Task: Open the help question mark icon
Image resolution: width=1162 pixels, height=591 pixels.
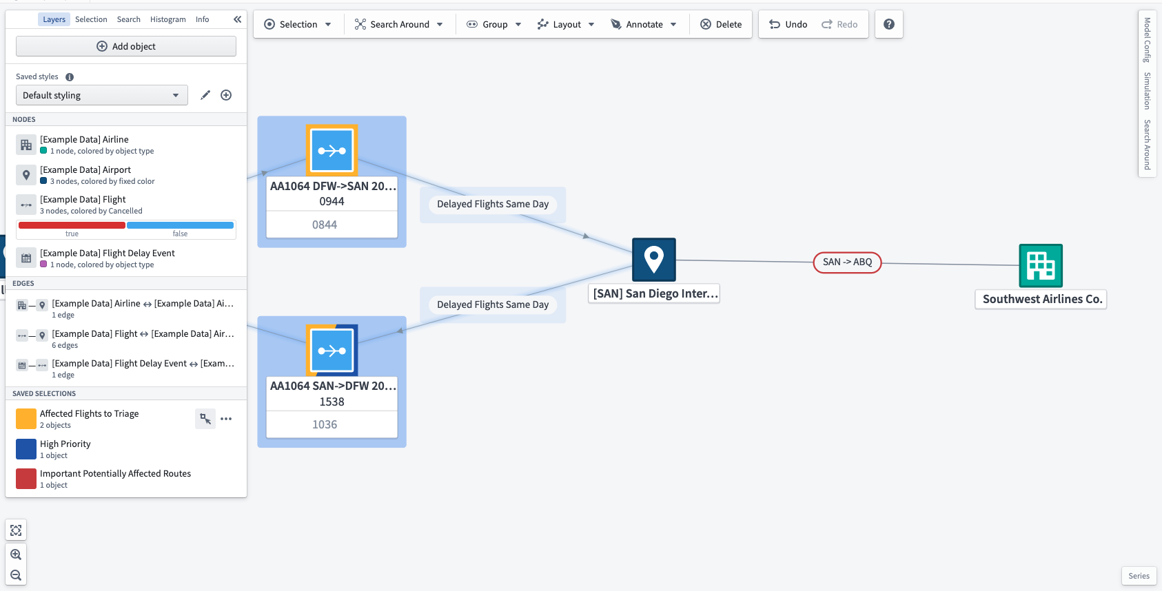Action: (x=889, y=24)
